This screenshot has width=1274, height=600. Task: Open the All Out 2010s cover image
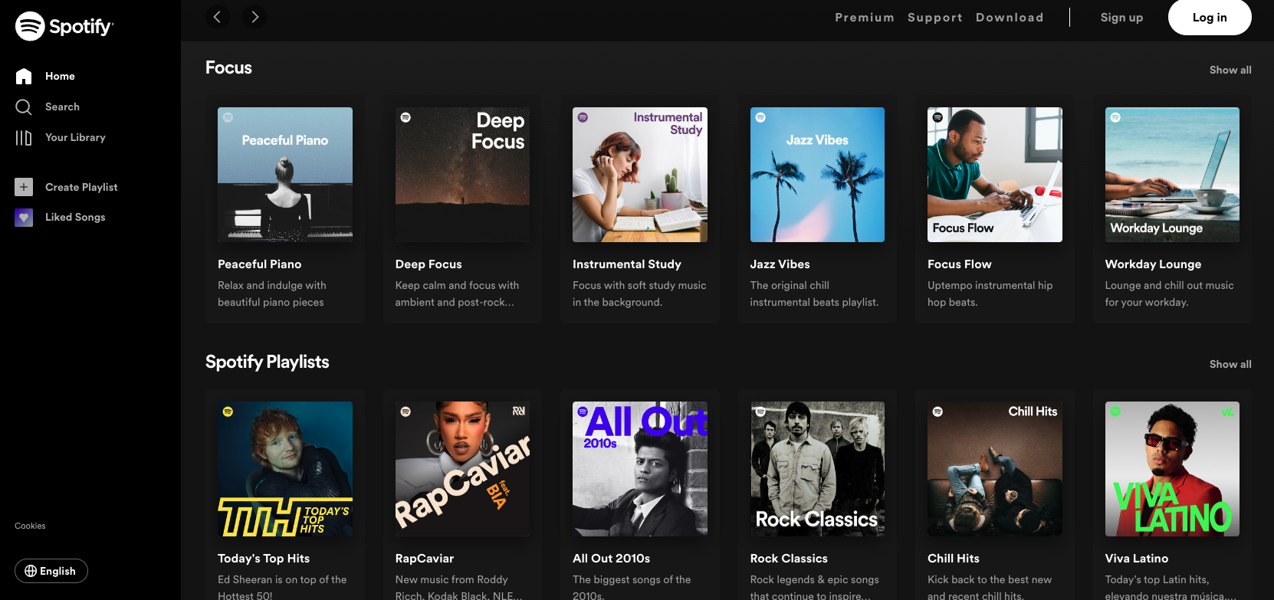[640, 469]
